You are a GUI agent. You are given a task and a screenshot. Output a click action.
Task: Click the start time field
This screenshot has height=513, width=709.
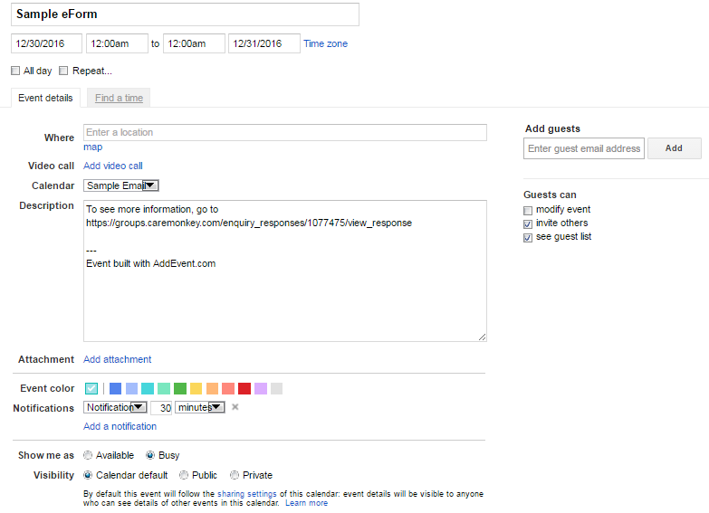(117, 43)
